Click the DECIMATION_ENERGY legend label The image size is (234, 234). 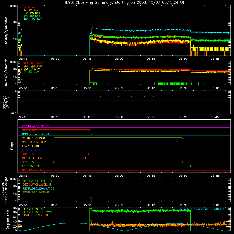(37, 181)
